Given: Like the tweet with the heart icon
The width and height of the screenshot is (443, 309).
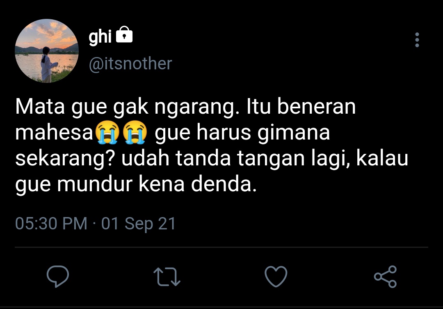Looking at the screenshot, I should pos(276,277).
